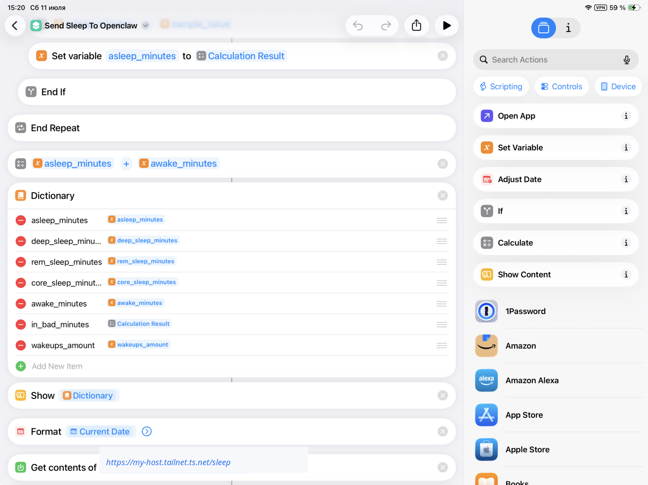Expand the Format date action options

point(147,432)
